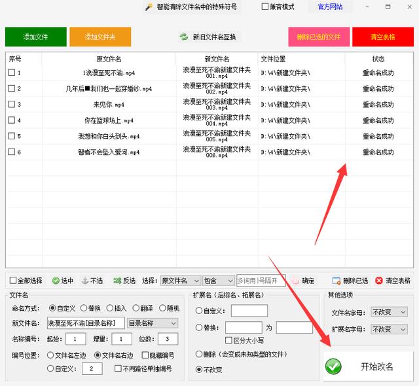Click the orange Add Folder button
The image size is (419, 386).
(100, 37)
